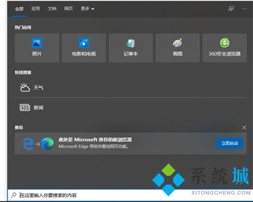Open the 照片 app tile
Viewport: 253px width, 202px height.
pos(37,48)
